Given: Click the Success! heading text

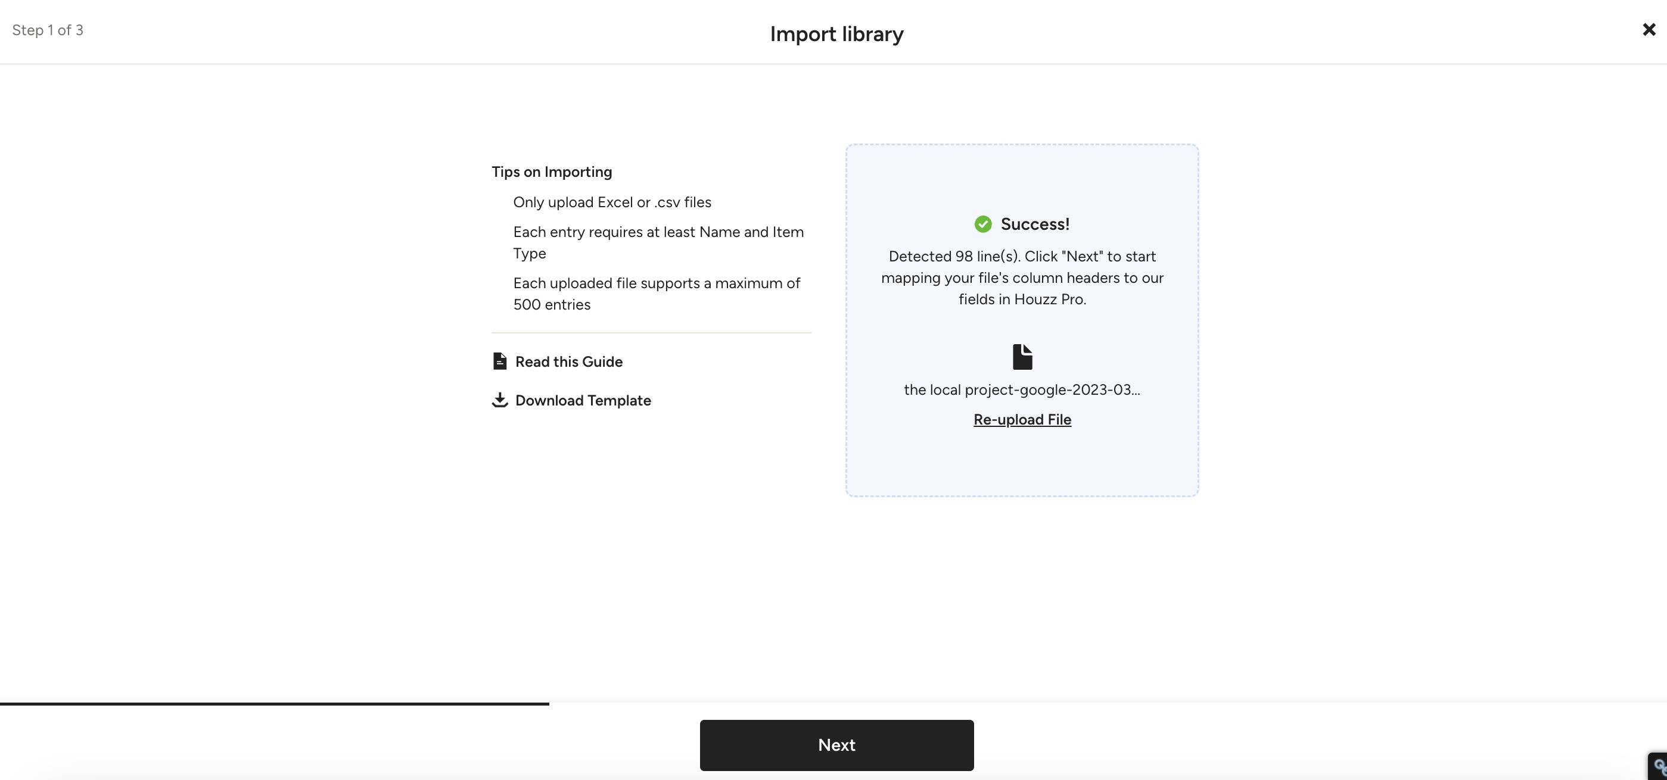Looking at the screenshot, I should (1034, 224).
